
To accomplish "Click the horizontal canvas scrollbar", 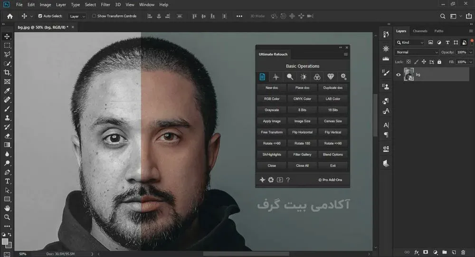I will [246, 254].
